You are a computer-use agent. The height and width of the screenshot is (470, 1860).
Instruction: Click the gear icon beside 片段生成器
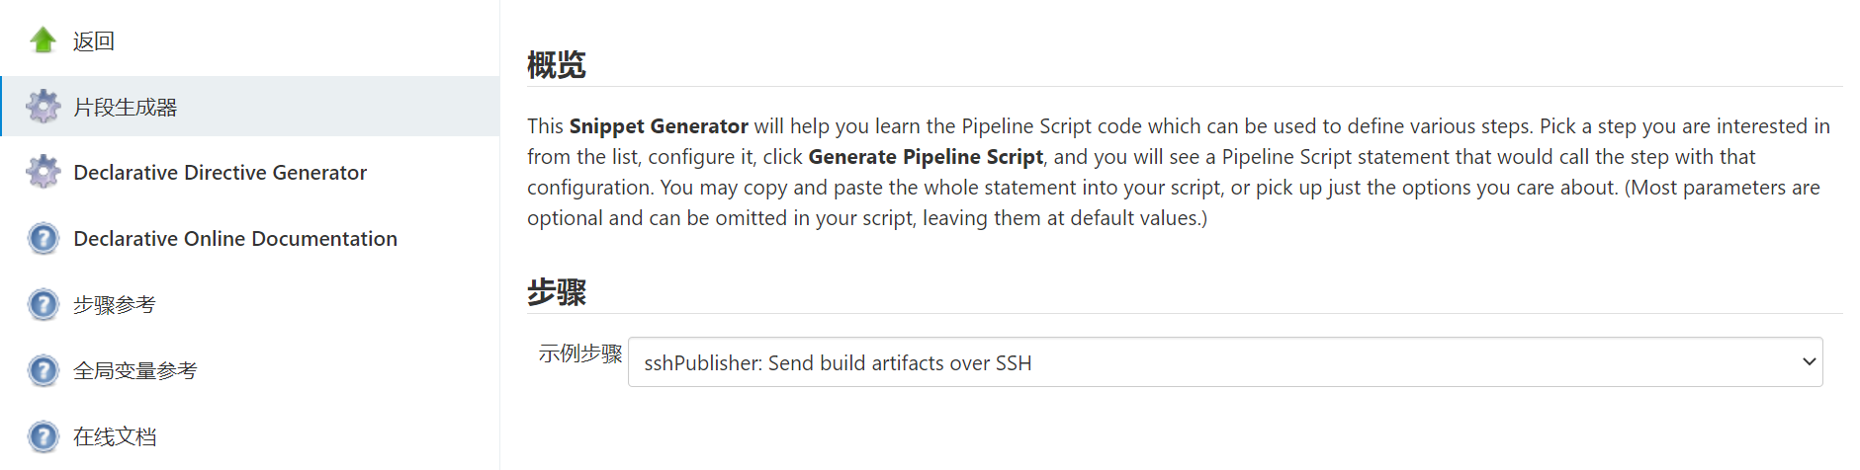point(43,107)
